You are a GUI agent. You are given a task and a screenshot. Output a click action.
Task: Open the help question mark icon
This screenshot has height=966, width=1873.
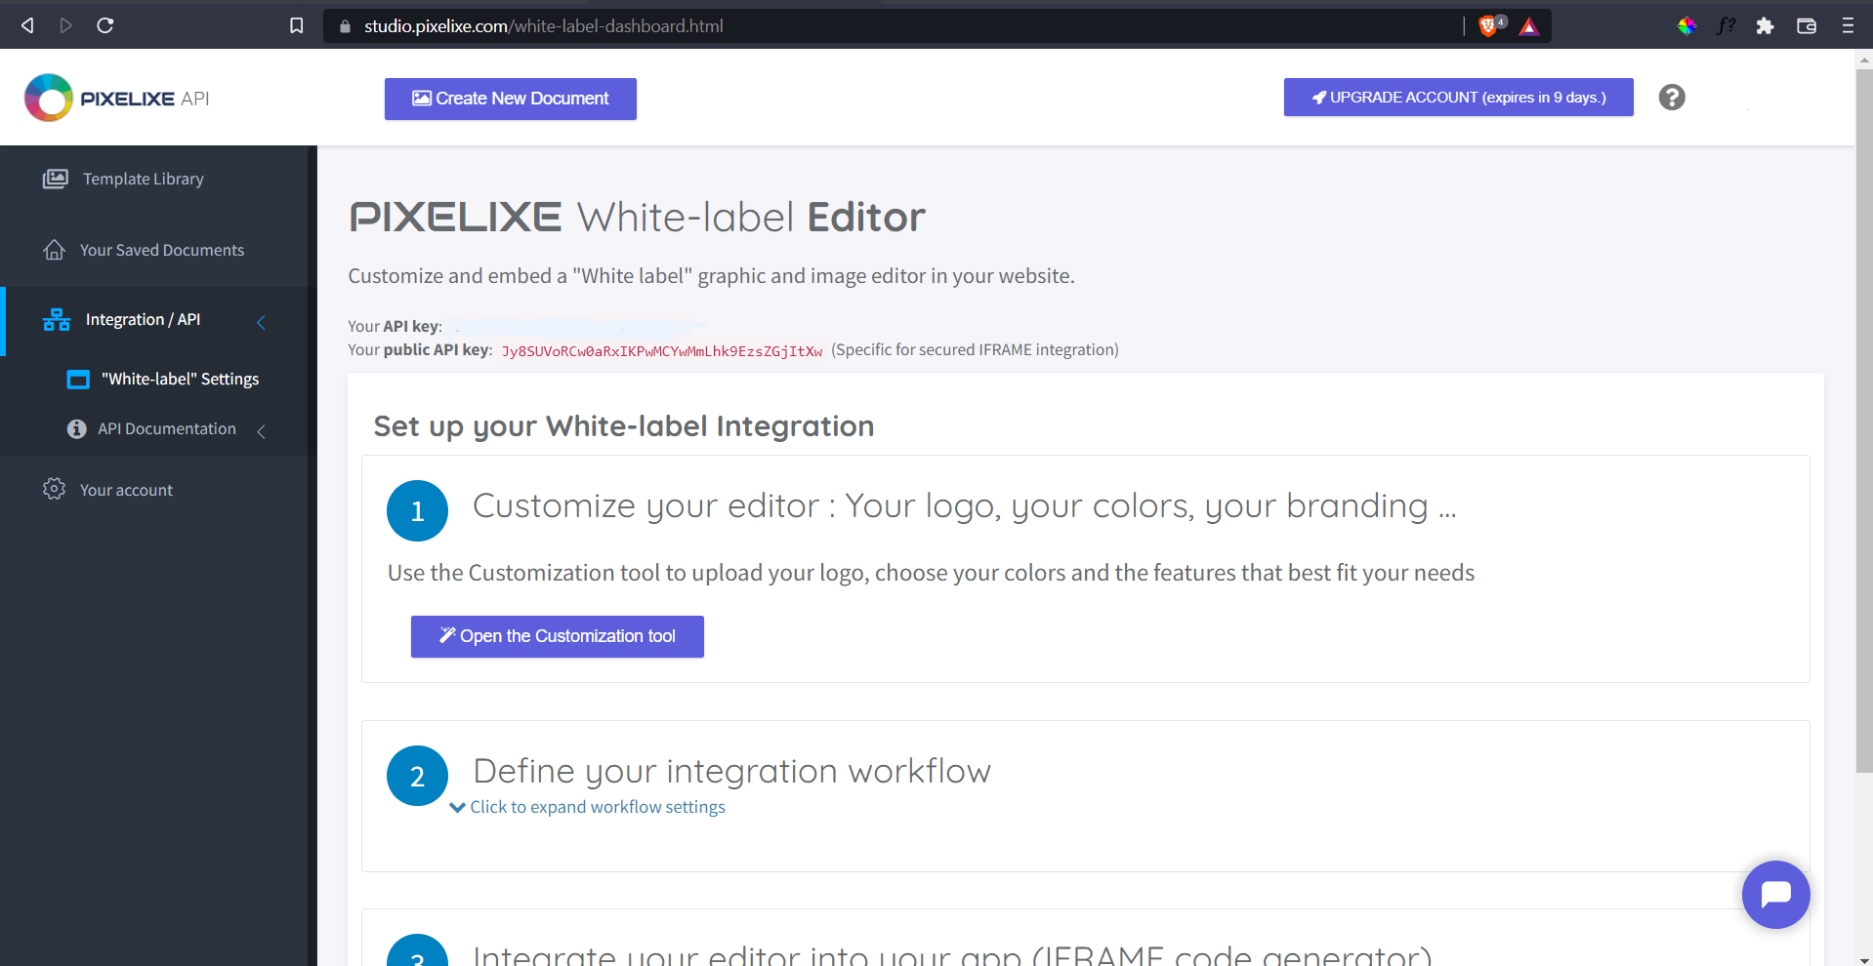1672,98
